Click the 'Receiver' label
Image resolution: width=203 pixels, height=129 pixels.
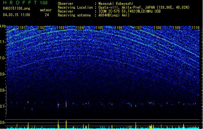click(x=66, y=11)
